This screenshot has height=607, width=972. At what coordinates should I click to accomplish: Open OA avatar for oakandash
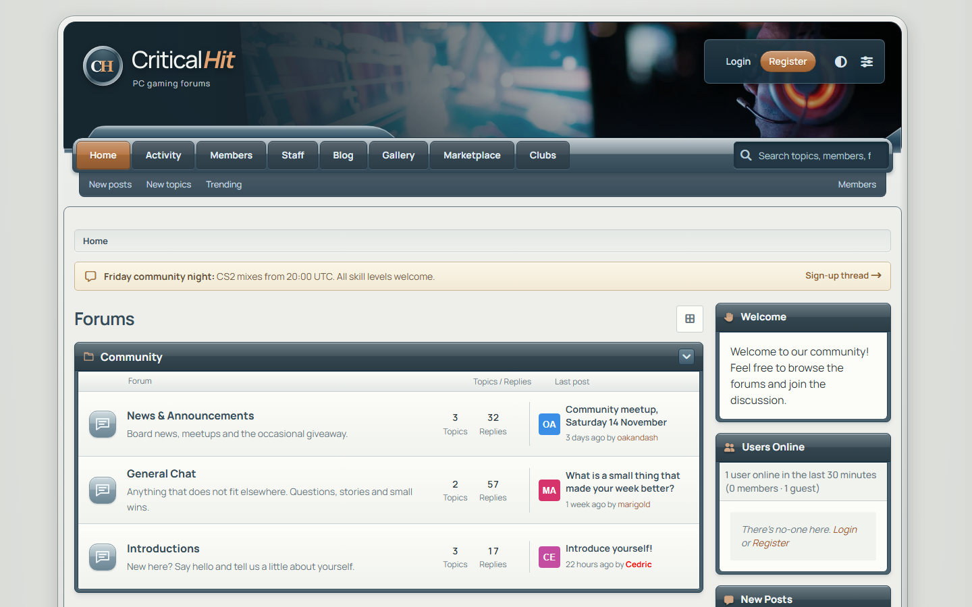[549, 424]
